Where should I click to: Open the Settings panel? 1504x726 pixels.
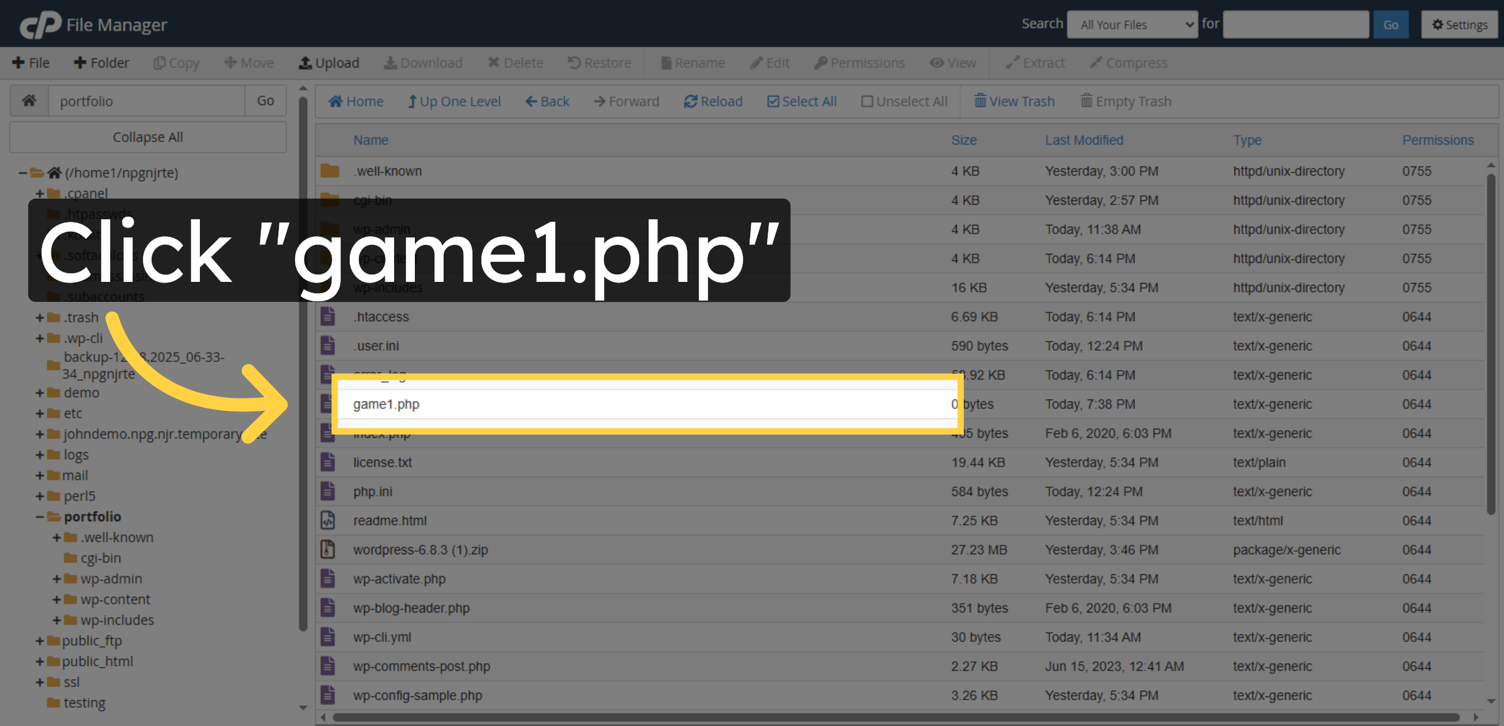1459,24
